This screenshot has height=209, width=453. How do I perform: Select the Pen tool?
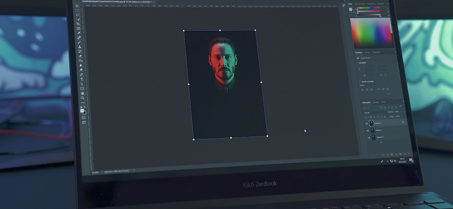point(81,74)
